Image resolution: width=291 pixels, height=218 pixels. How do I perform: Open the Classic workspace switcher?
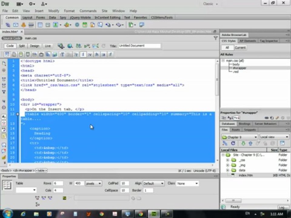(210, 4)
